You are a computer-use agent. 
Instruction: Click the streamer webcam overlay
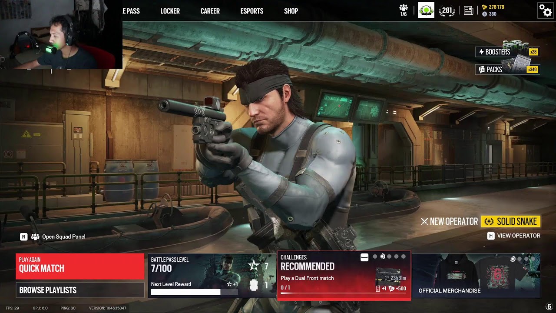61,35
